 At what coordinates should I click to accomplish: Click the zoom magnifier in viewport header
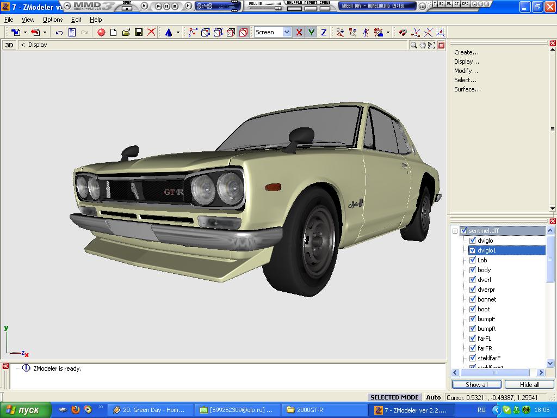[413, 45]
